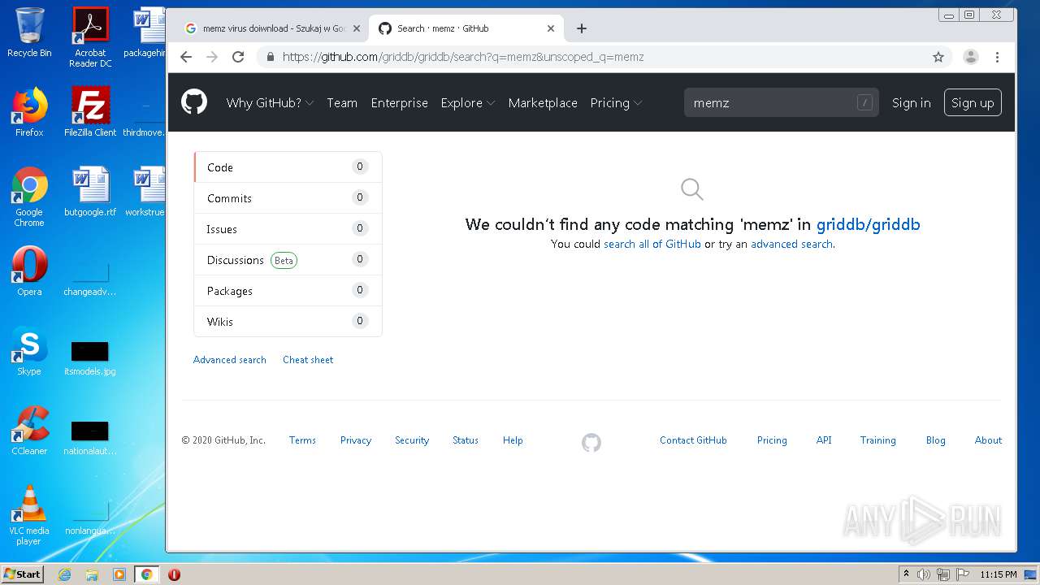Open griddb/griddb repository link
The width and height of the screenshot is (1040, 585).
(868, 224)
